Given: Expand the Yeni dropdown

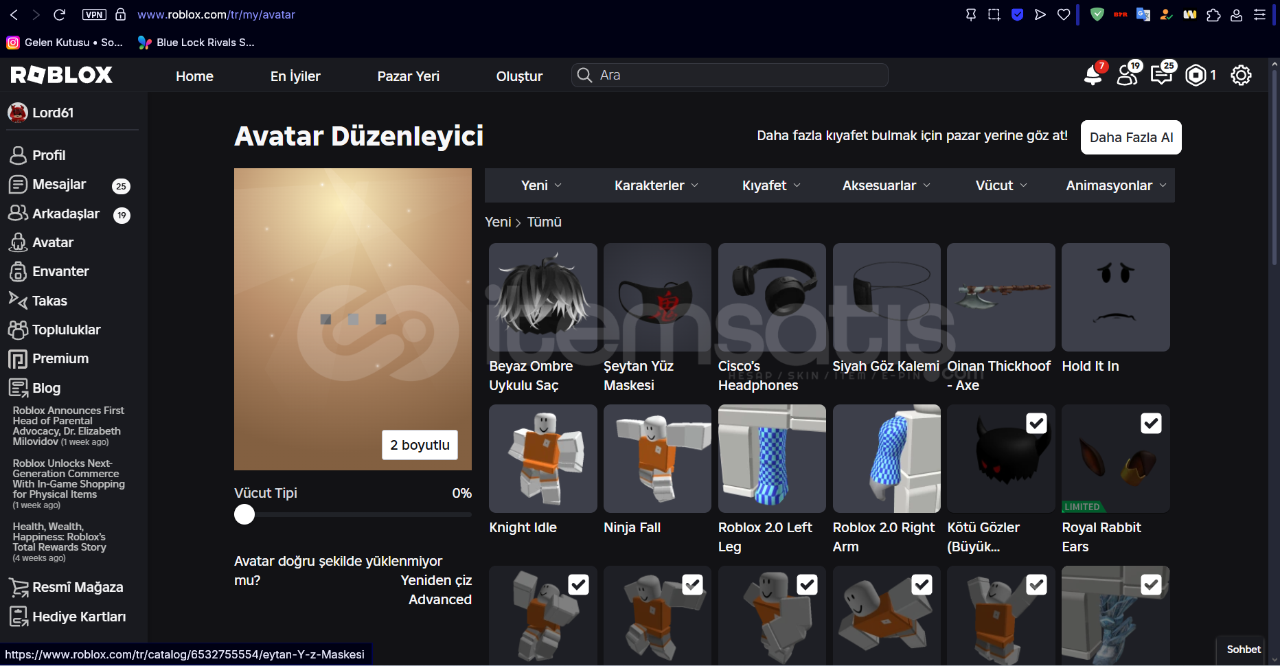Looking at the screenshot, I should [541, 185].
